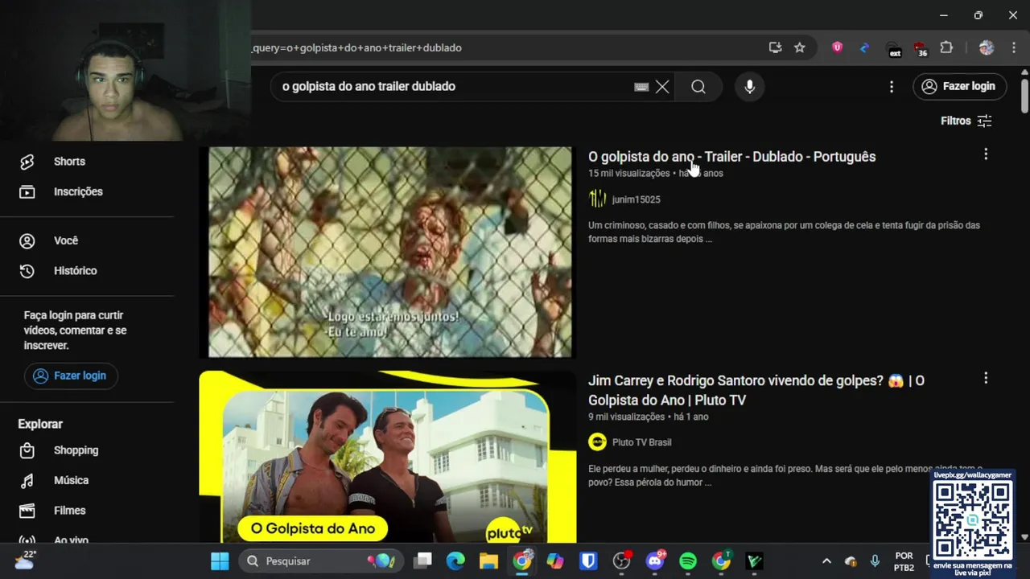Click the browser address bar URL

tap(357, 47)
